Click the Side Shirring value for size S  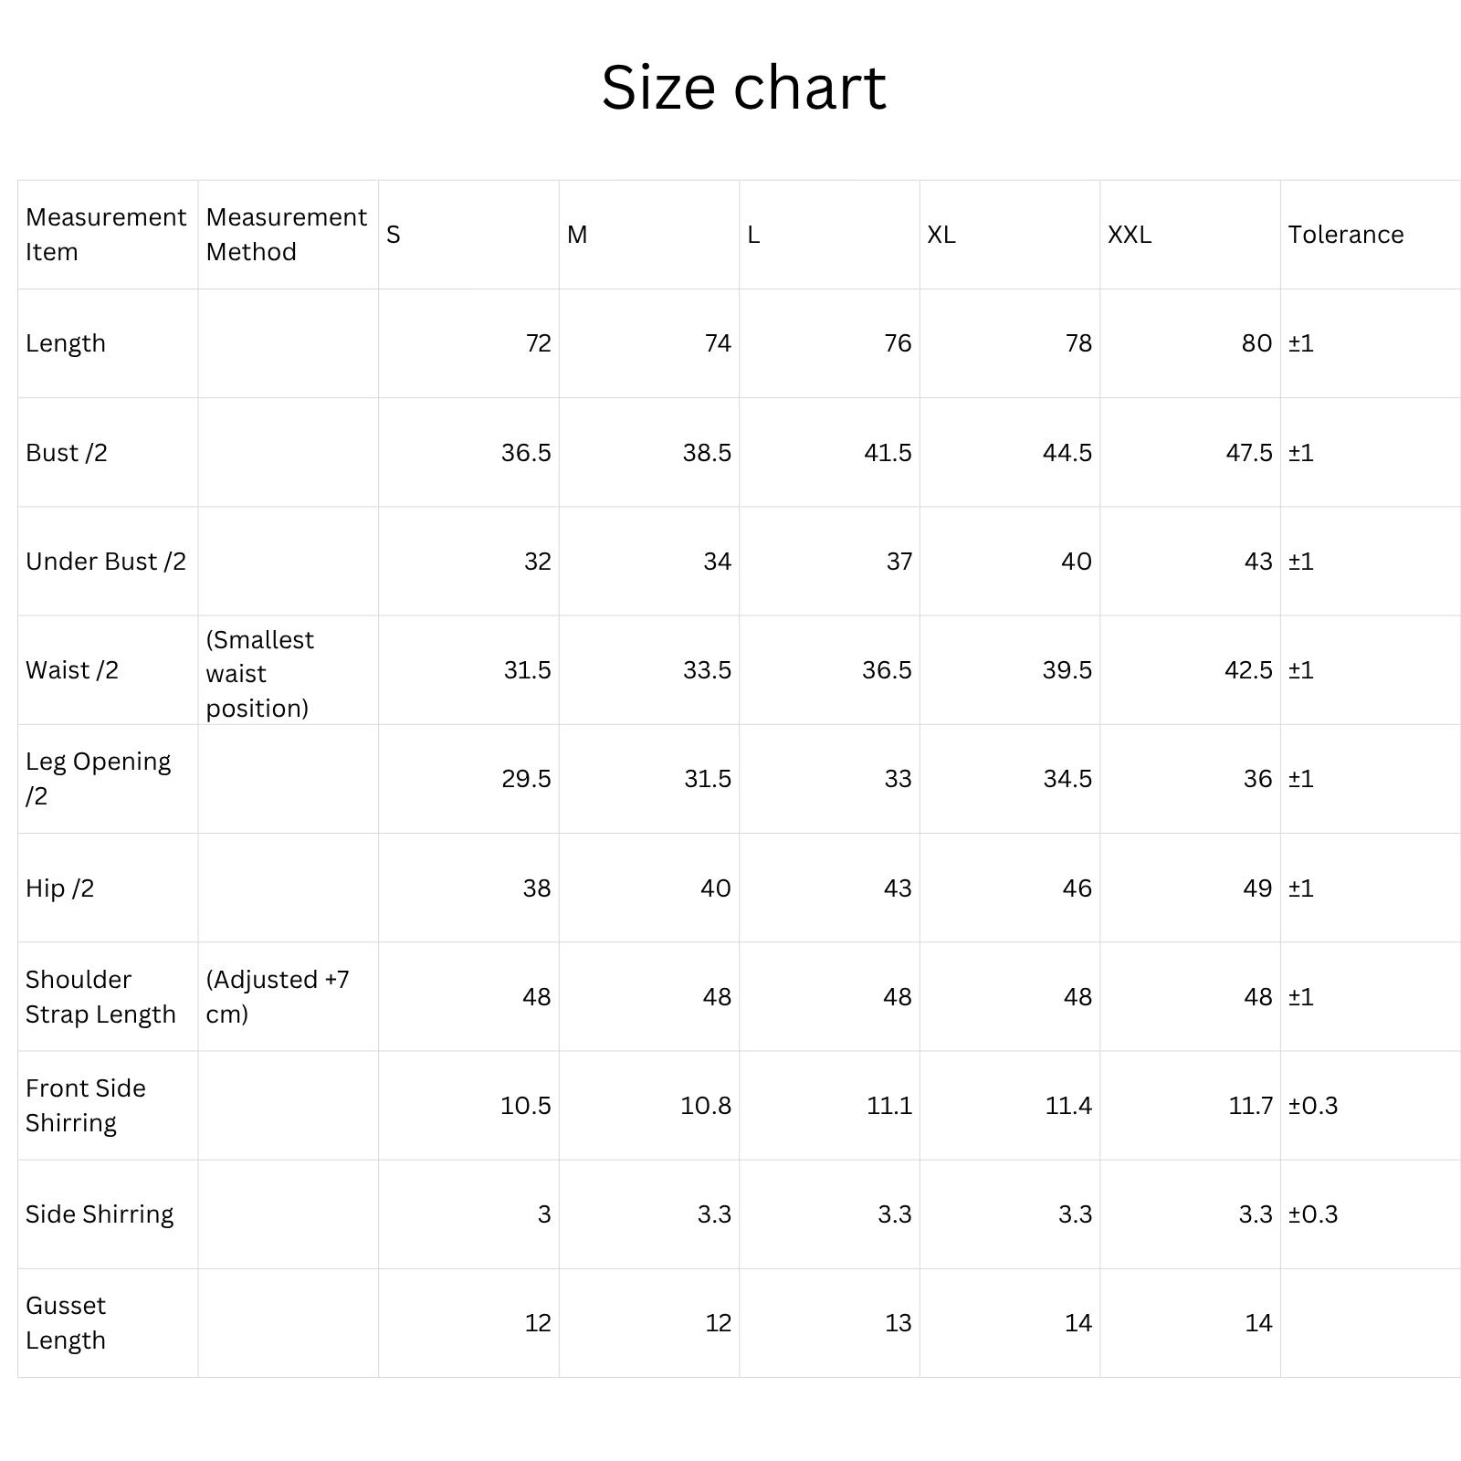[543, 1214]
